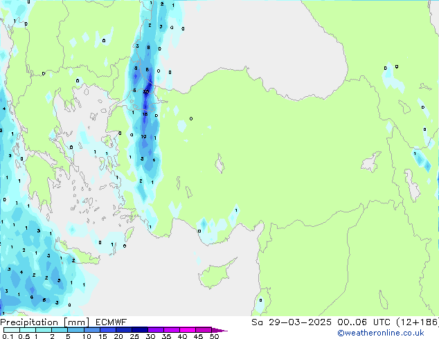439x339 pixels.
Task: Click the legend scale label "0.5"
Action: [24, 336]
